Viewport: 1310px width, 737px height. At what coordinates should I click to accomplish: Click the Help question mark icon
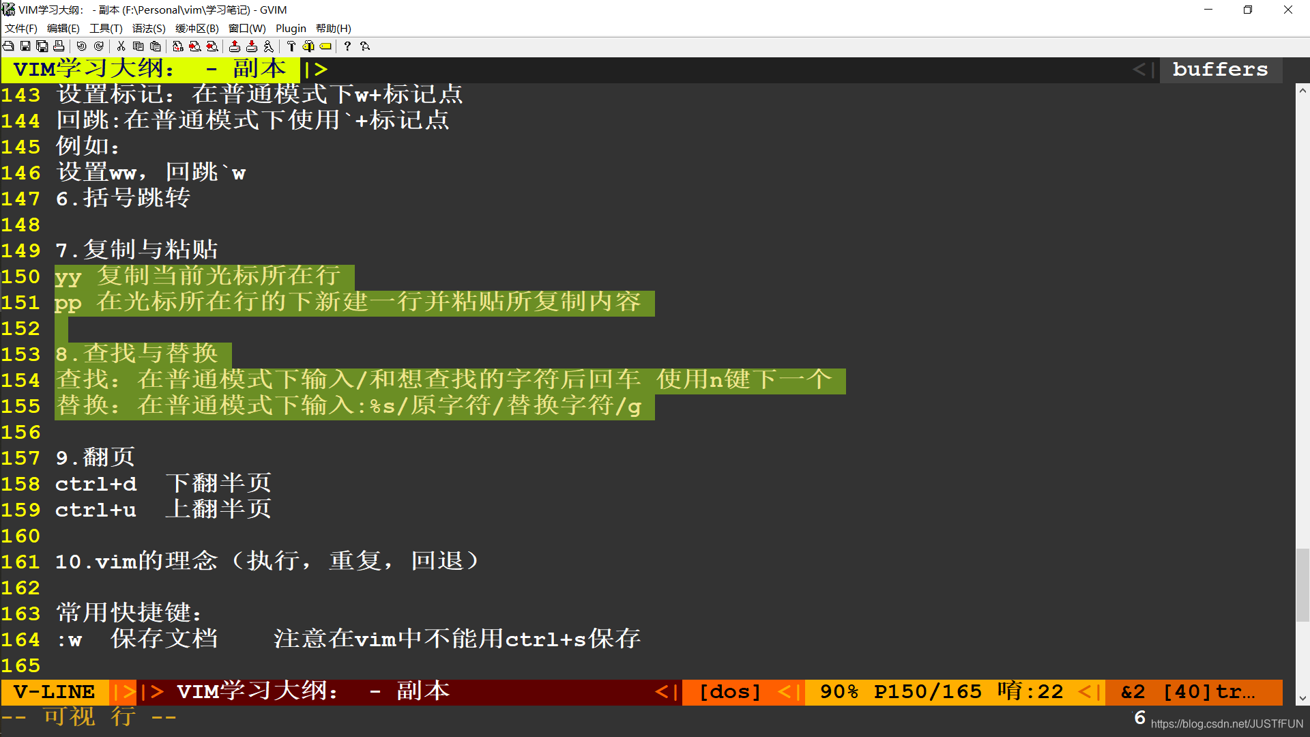pos(347,46)
